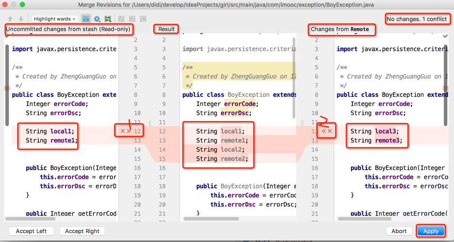The image size is (454, 242).
Task: Open the Highlight words dropdown
Action: click(55, 19)
